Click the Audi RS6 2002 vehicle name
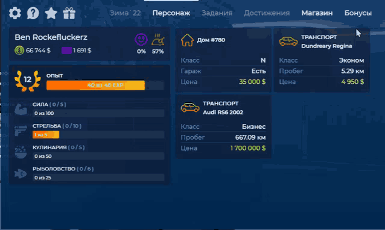This screenshot has width=385, height=230. 223,112
